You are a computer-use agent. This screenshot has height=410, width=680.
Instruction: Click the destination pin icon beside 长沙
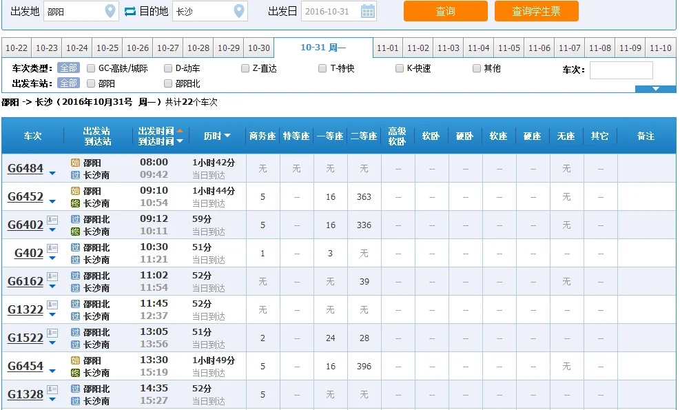coord(238,11)
